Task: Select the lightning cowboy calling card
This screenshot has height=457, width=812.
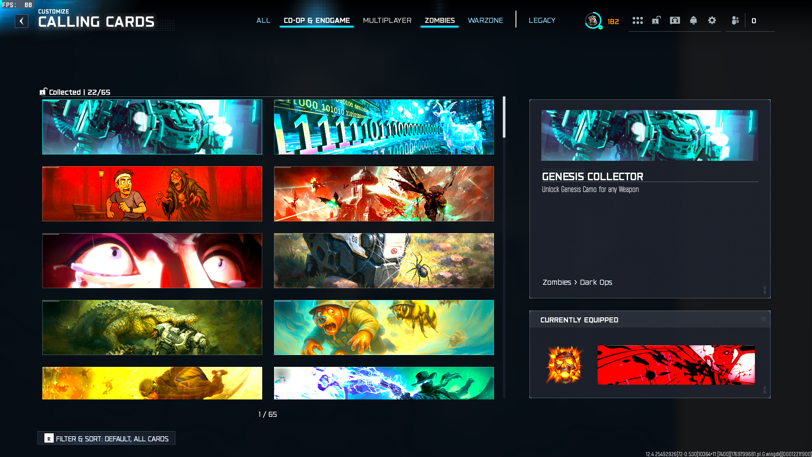Action: 384,383
